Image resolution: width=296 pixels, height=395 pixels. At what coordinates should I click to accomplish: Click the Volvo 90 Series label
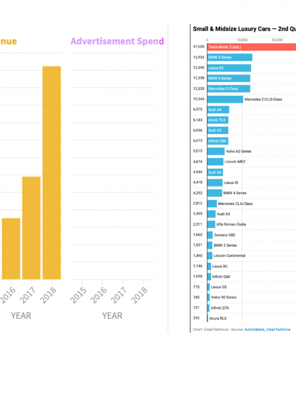click(224, 297)
